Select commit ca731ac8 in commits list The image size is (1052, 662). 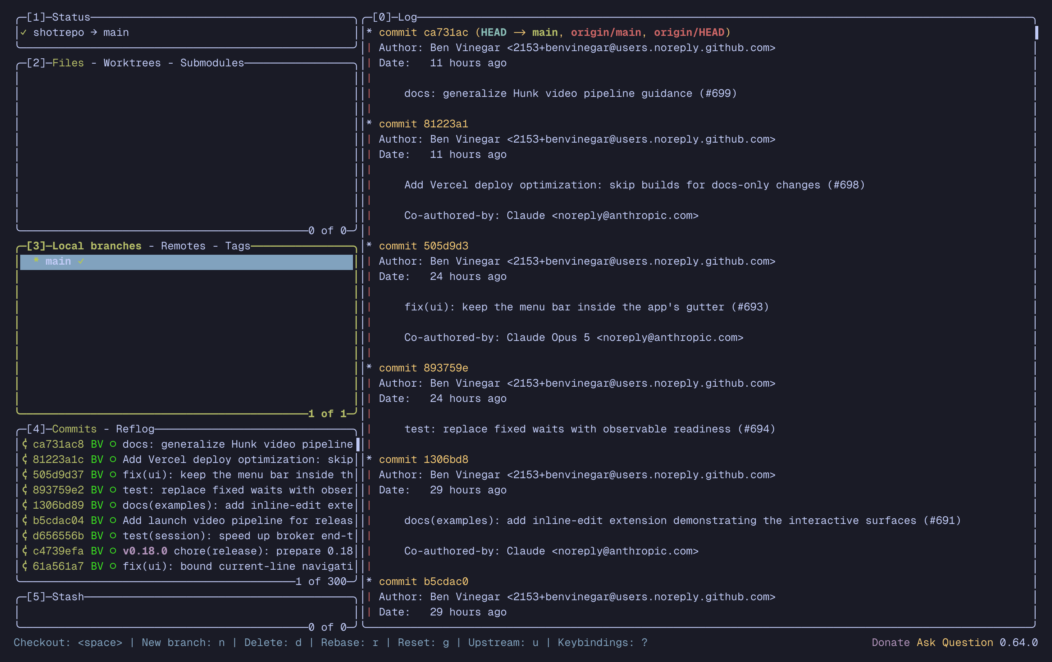pos(186,444)
